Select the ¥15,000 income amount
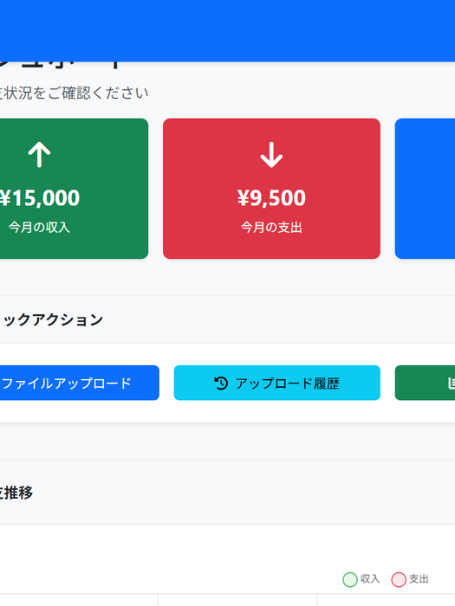This screenshot has height=606, width=455. [40, 197]
